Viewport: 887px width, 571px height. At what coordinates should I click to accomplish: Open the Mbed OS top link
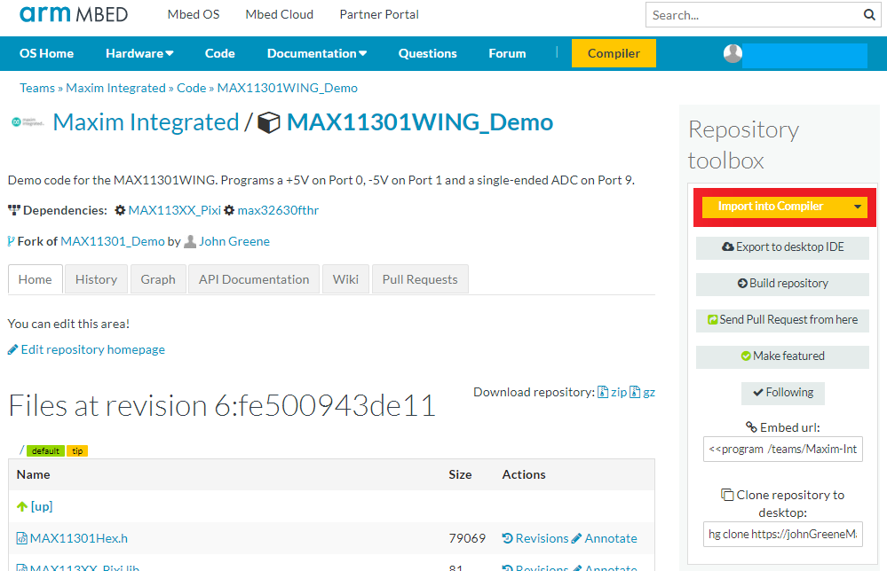pos(194,15)
